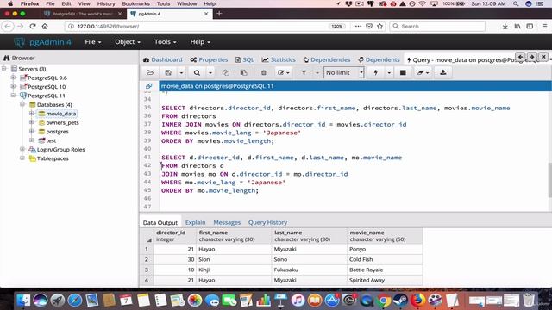Image resolution: width=552 pixels, height=310 pixels.
Task: Click movie_name column header
Action: pyautogui.click(x=385, y=236)
